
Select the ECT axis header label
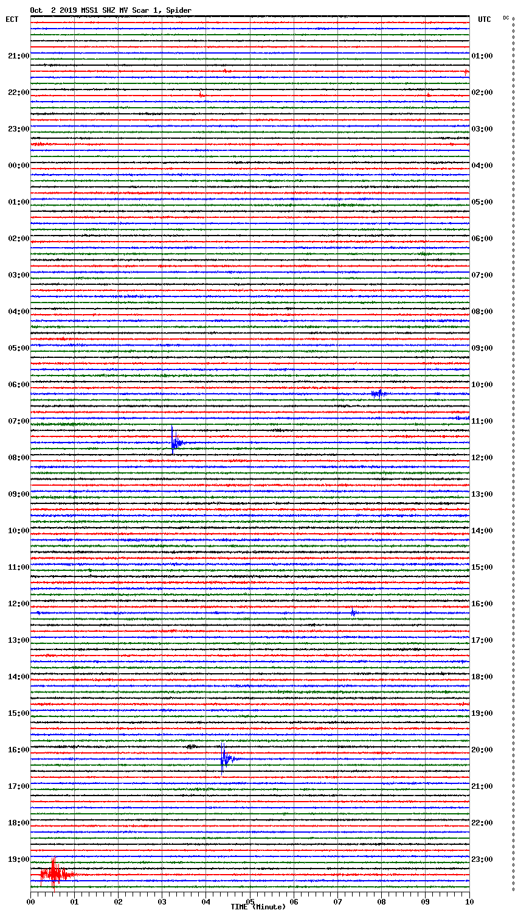12,19
